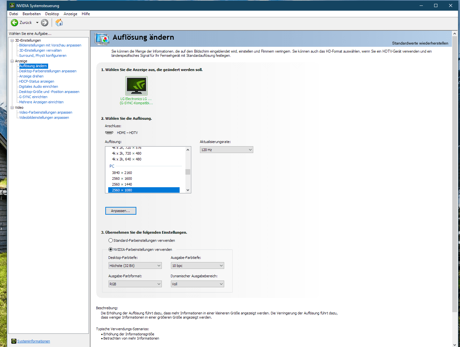460x347 pixels.
Task: Open 3D-Einstellungen verwalten
Action: click(40, 50)
